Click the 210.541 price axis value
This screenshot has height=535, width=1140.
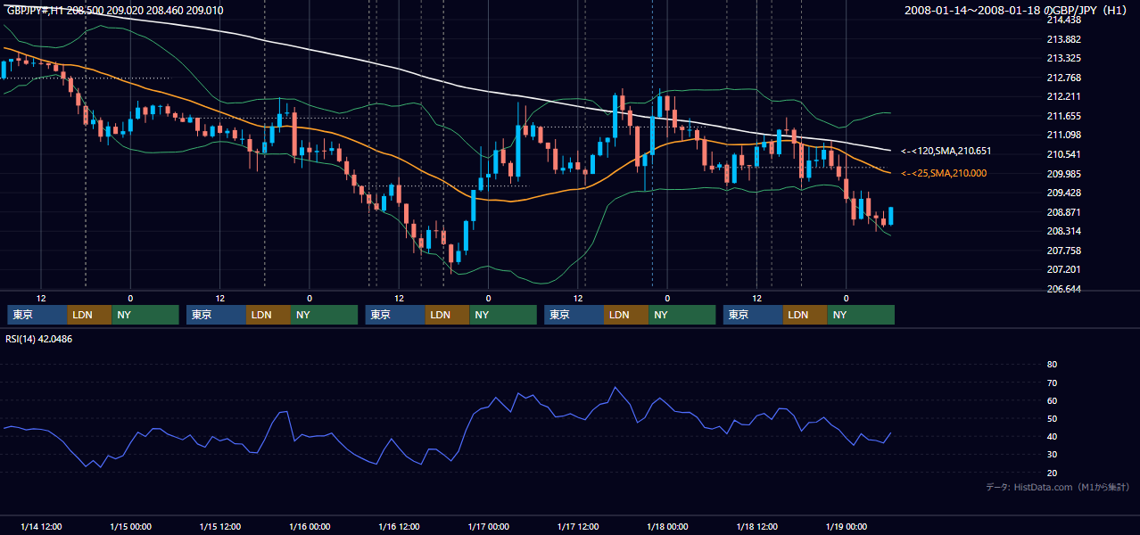tap(1063, 154)
